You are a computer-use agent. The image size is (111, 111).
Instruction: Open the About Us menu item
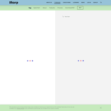49,2
